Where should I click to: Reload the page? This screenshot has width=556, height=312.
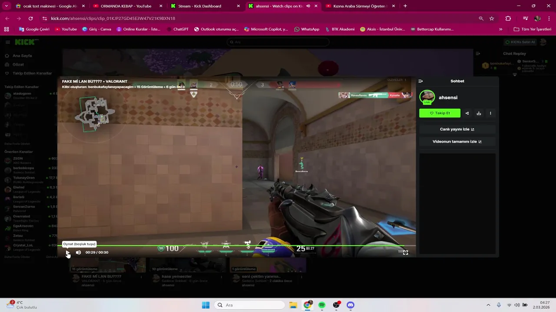[30, 18]
